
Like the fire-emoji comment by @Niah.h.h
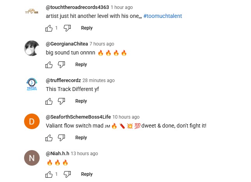point(49,174)
